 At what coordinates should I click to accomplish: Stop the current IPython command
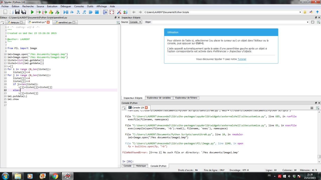tap(312, 108)
